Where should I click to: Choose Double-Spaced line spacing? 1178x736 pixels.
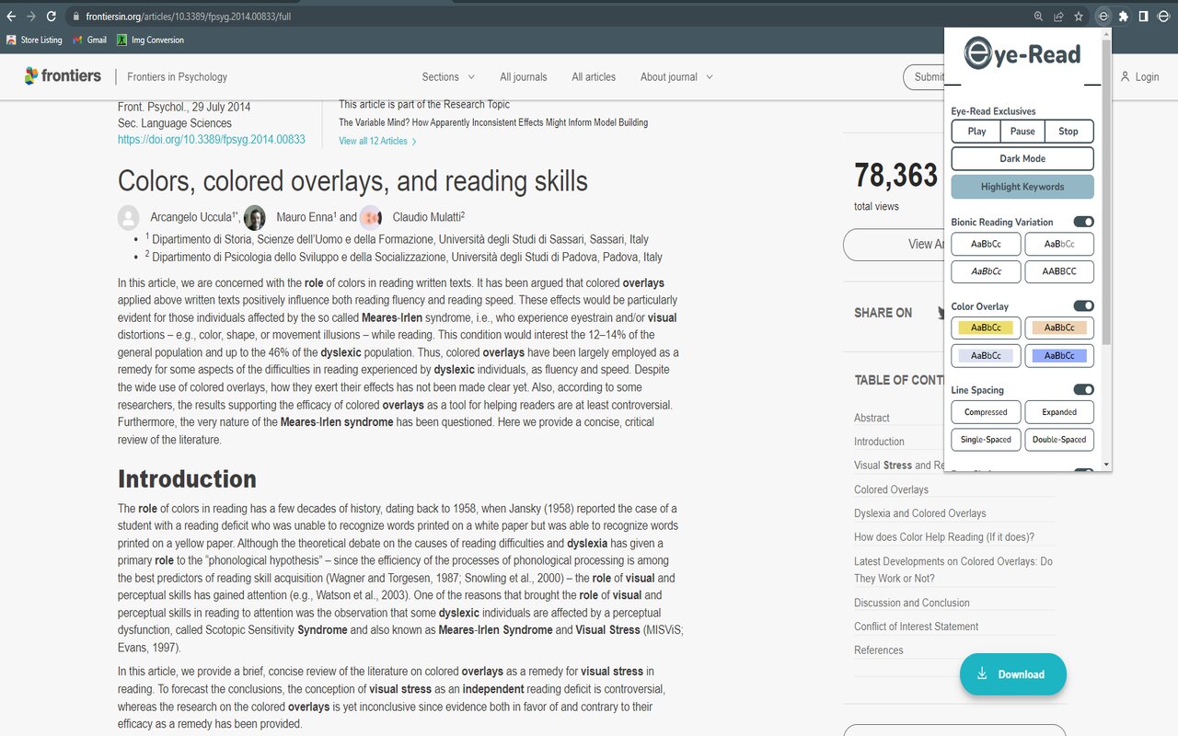tap(1059, 440)
